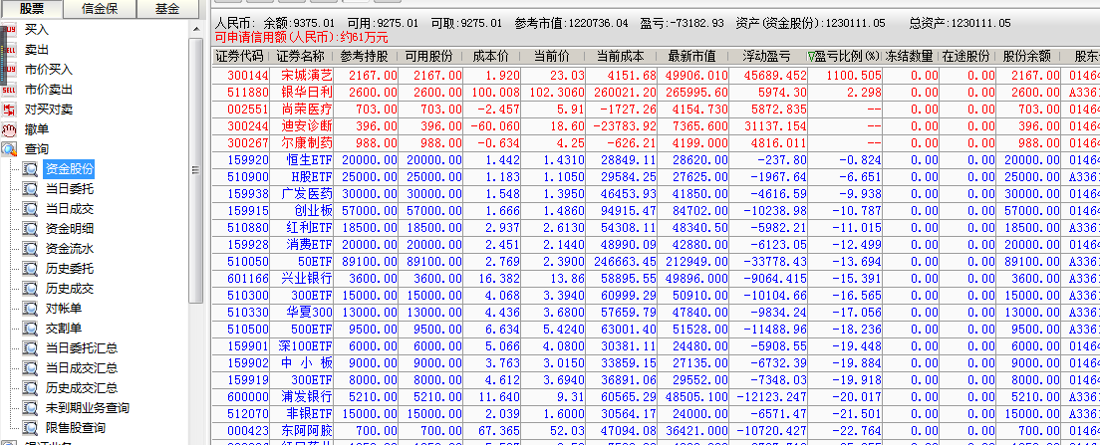Sort by 最新市值 column header
Screen dimensions: 1100x445
691,57
